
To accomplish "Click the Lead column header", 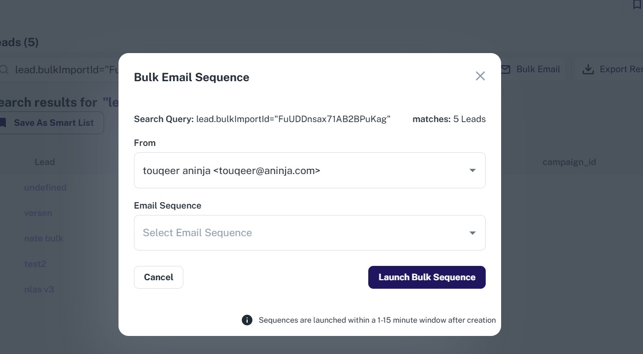I will click(x=45, y=162).
